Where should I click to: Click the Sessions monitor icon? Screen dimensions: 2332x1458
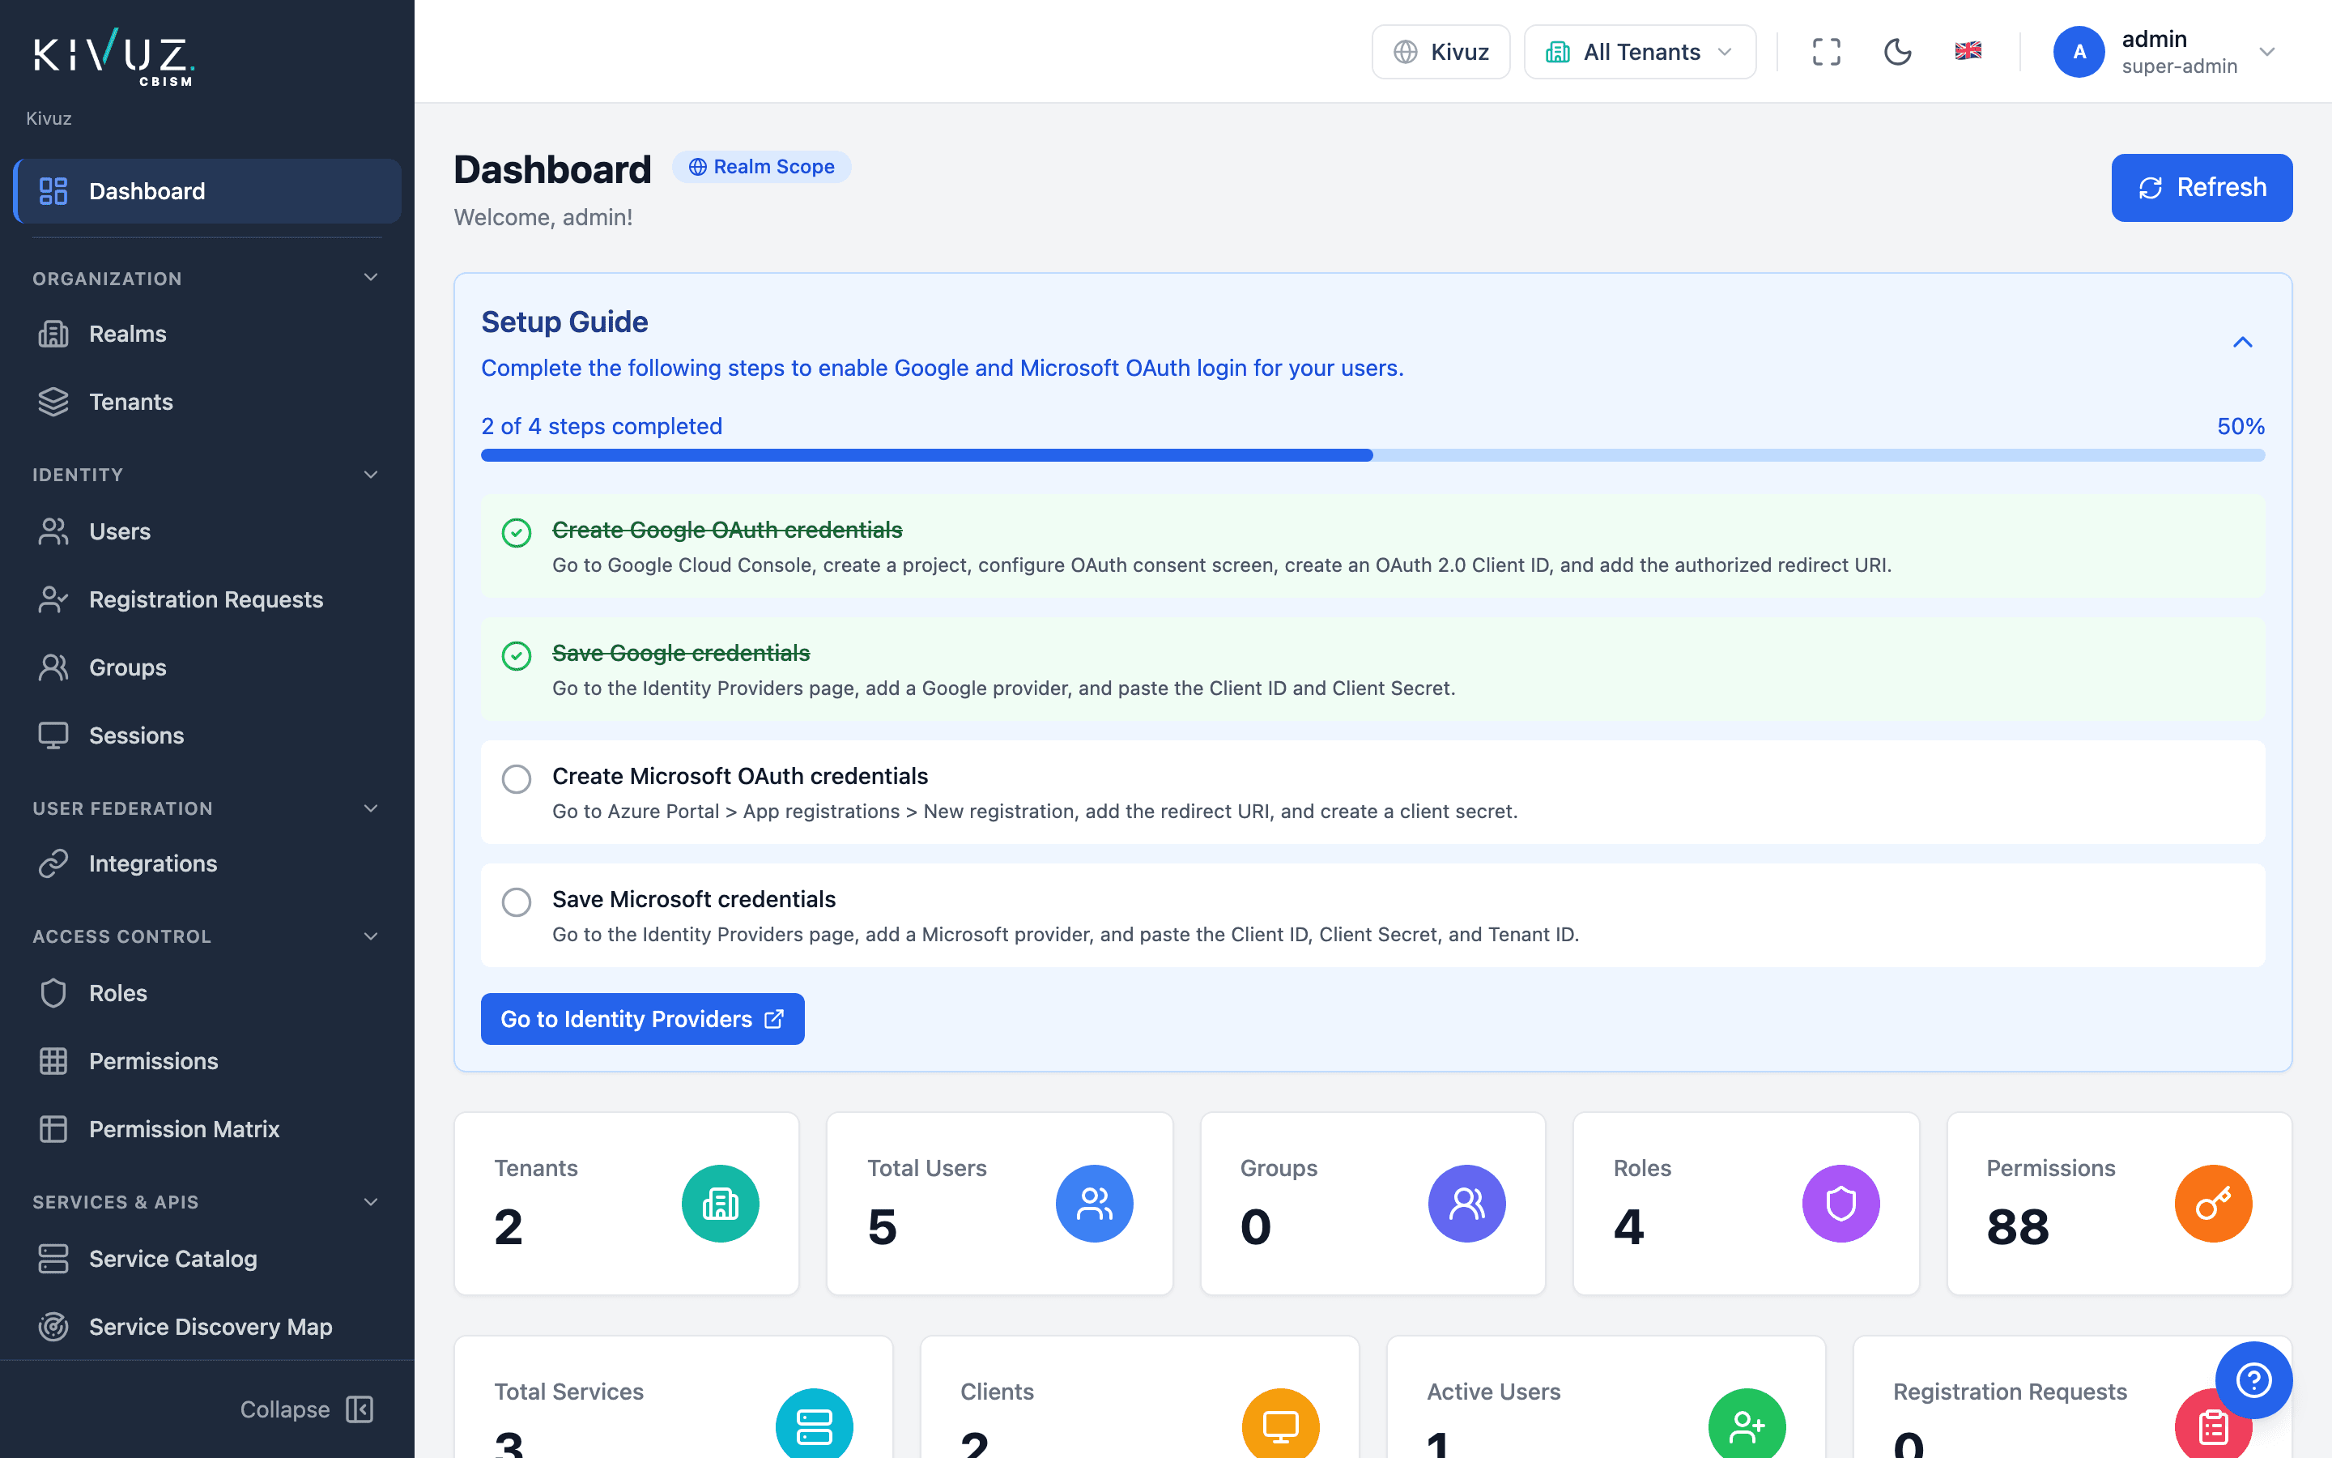coord(53,735)
